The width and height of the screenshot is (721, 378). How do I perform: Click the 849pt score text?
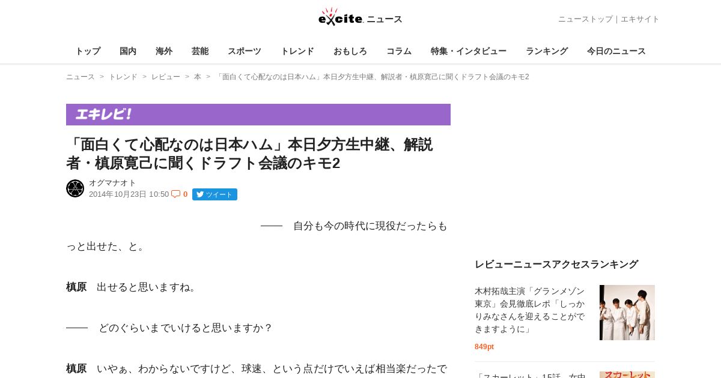484,347
